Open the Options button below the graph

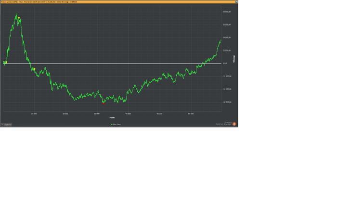click(x=6, y=125)
